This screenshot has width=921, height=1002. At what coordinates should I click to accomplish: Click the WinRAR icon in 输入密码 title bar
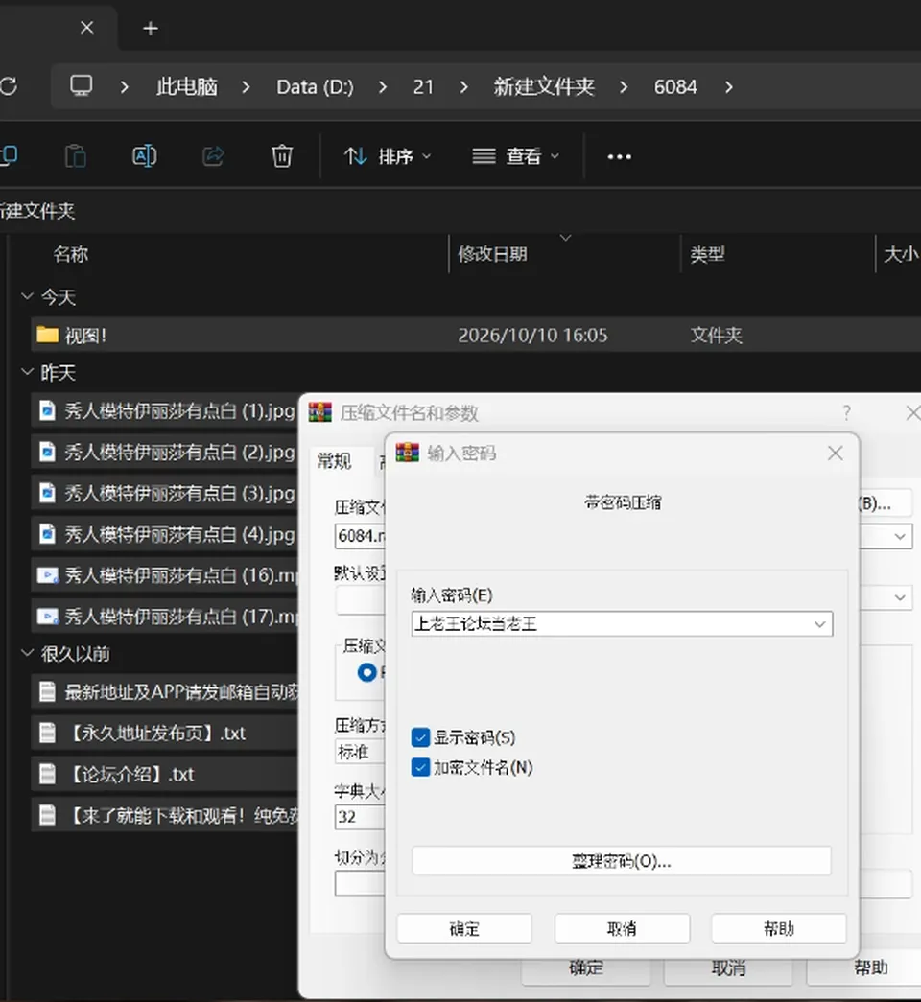coord(408,453)
